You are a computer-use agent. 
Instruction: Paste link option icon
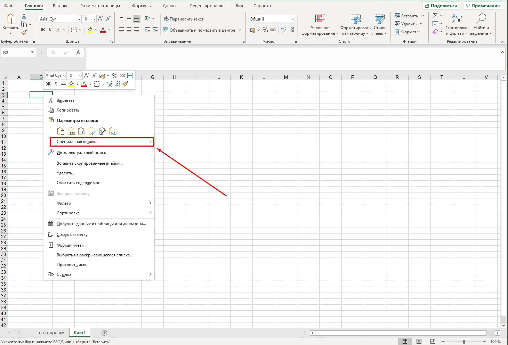[x=113, y=131]
